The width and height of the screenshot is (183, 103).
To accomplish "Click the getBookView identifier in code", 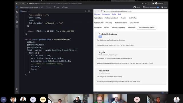I will [x=45, y=39].
